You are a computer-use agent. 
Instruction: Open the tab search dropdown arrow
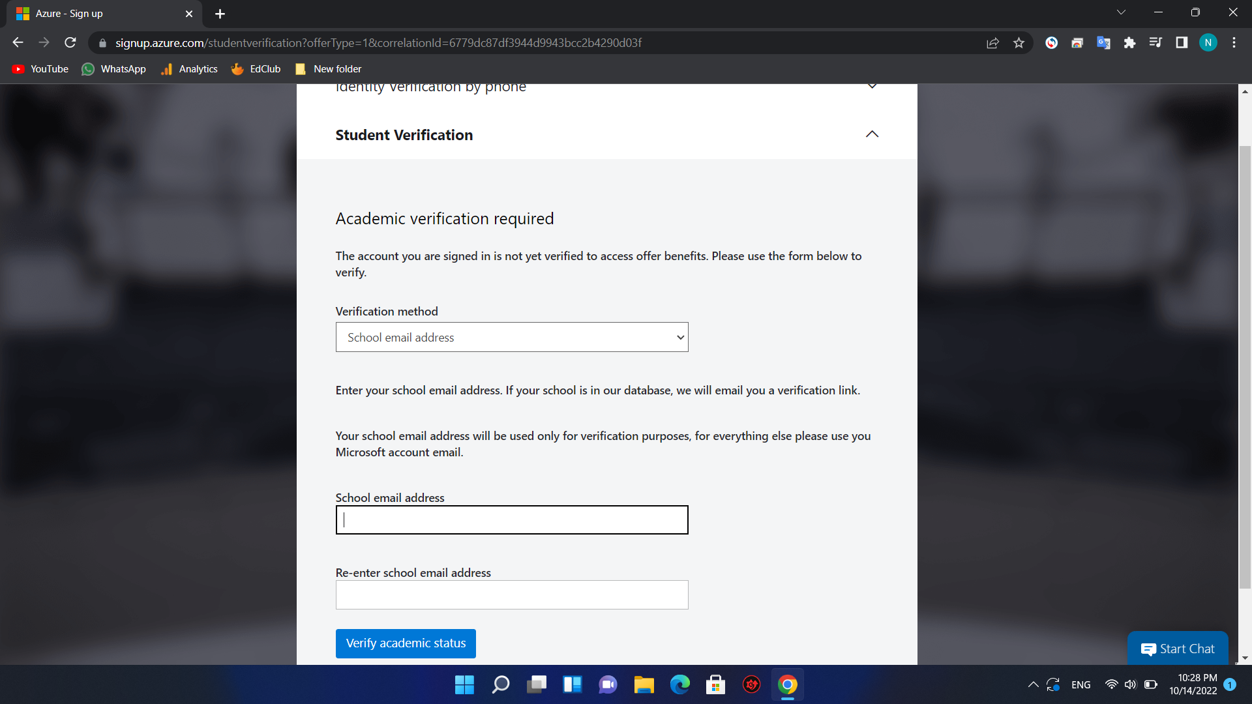tap(1121, 12)
